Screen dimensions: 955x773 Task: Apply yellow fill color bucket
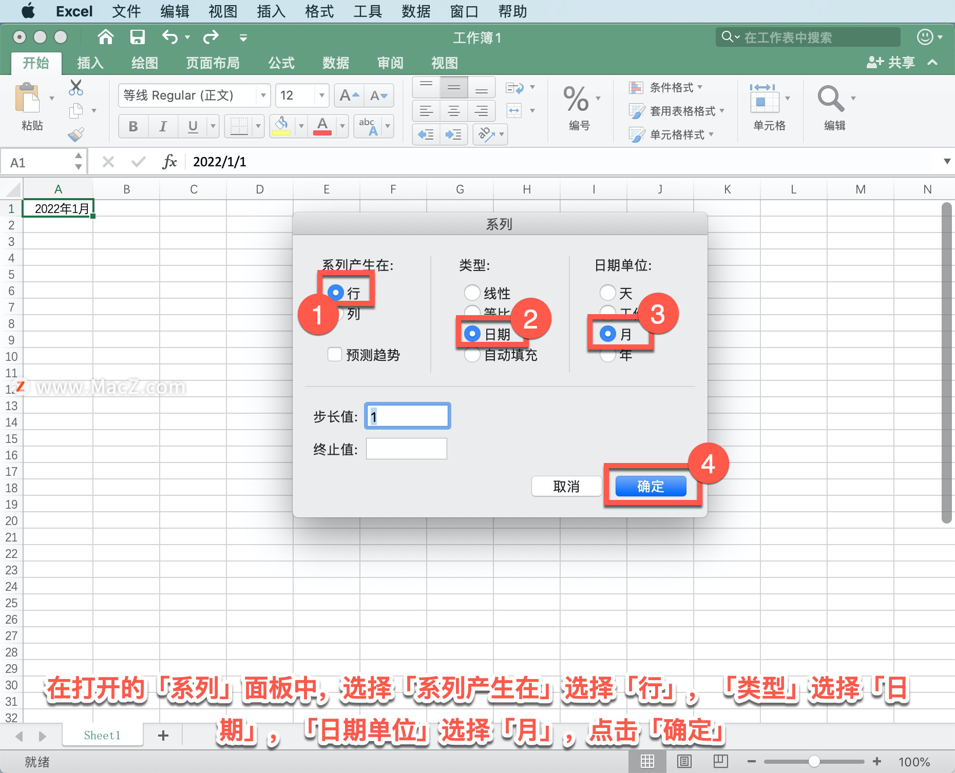281,126
